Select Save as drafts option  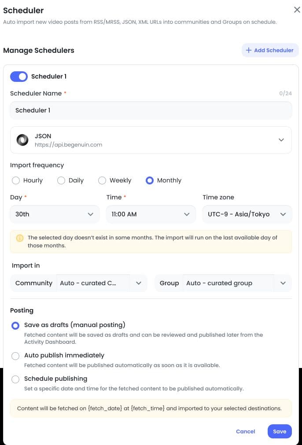tap(15, 326)
